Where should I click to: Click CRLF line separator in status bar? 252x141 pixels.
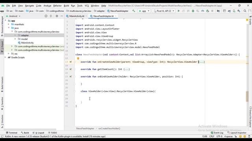[x=212, y=136]
